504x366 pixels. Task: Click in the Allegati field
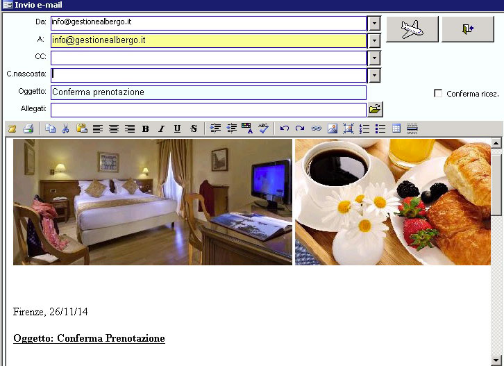point(208,110)
